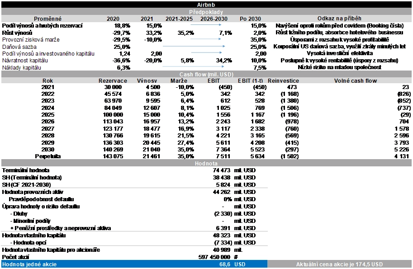Select the 6,3% cost of capital cell

(x=123, y=68)
